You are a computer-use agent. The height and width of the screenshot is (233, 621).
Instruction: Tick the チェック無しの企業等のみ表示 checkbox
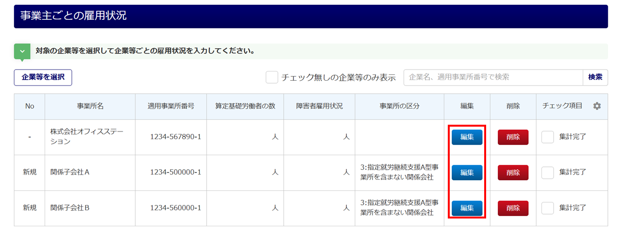coord(272,77)
